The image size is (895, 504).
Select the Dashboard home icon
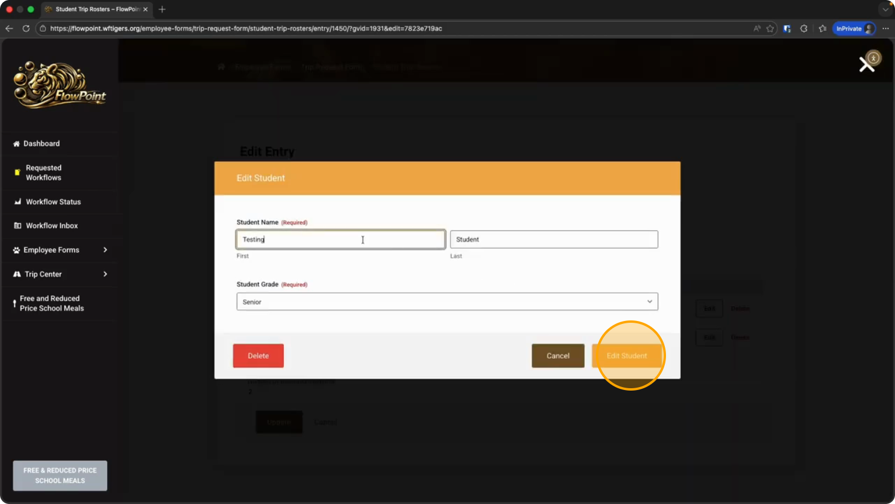pyautogui.click(x=15, y=143)
